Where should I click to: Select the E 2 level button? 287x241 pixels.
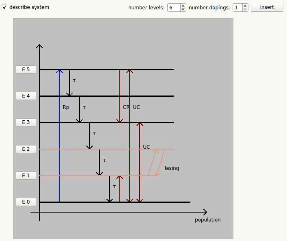point(26,149)
